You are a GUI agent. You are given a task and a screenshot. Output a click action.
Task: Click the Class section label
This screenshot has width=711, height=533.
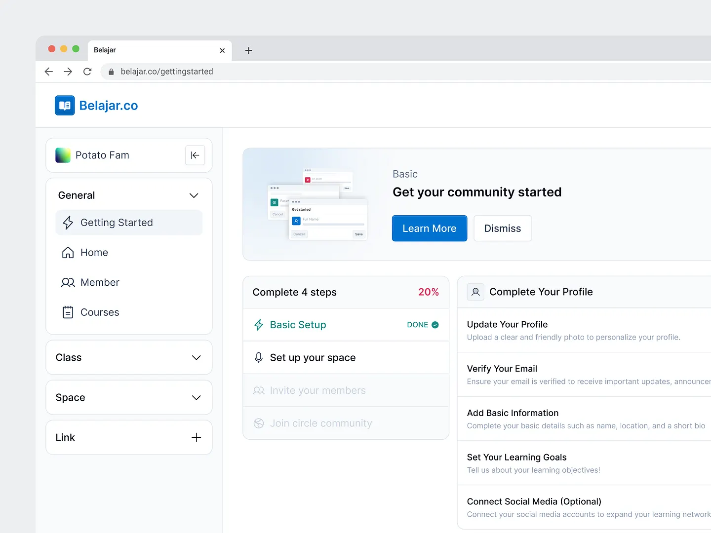(x=69, y=357)
